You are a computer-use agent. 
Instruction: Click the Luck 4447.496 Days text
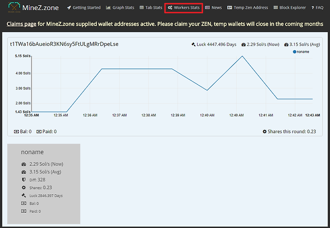216,44
